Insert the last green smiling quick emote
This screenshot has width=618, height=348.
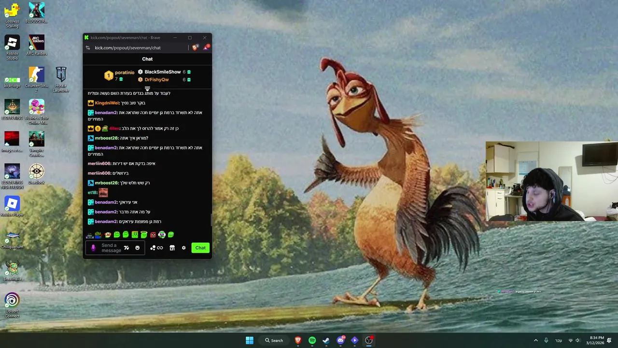tap(171, 235)
